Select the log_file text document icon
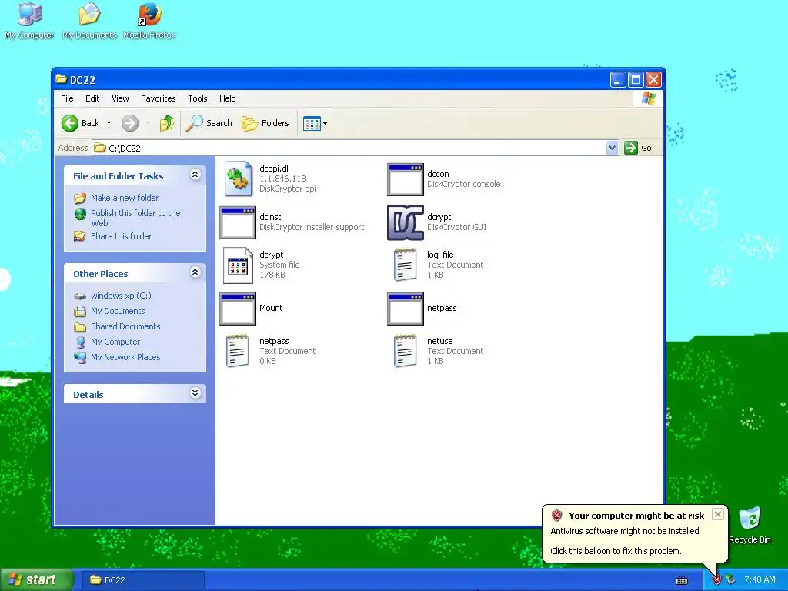The height and width of the screenshot is (591, 788). (x=405, y=265)
